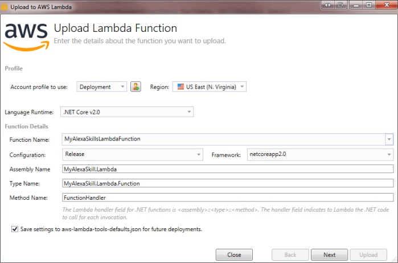This screenshot has height=263, width=398.
Task: Open the Function Name combo box arrow
Action: 389,139
